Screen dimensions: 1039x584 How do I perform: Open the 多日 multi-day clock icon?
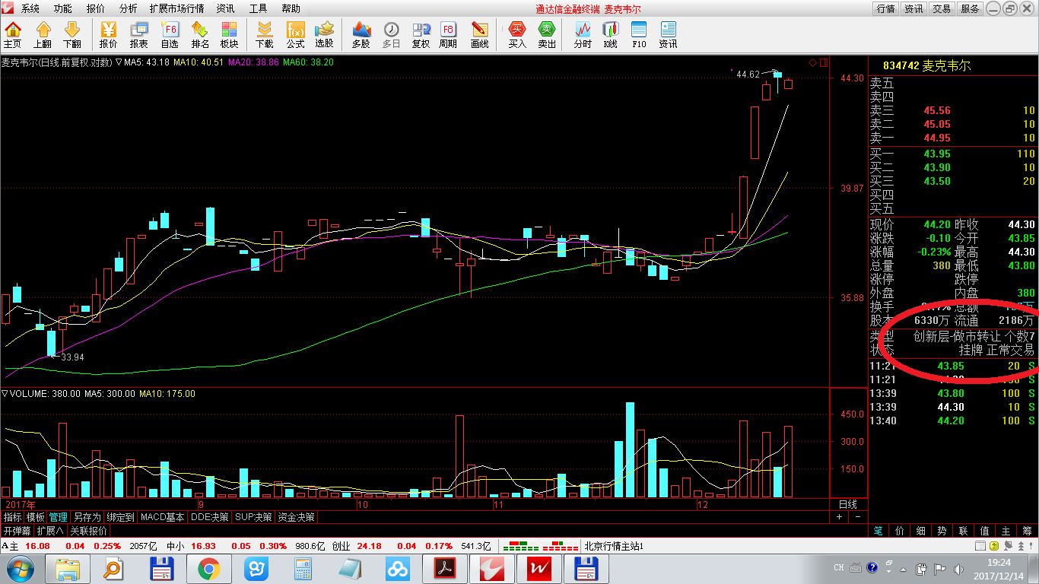pos(391,35)
